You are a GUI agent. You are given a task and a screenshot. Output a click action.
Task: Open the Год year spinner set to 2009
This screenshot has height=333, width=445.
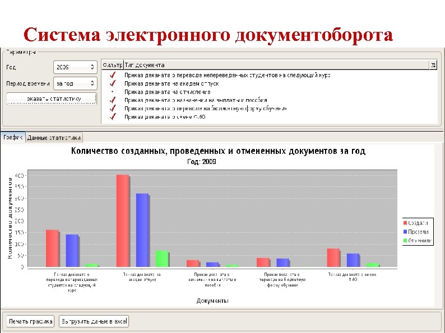tap(75, 67)
